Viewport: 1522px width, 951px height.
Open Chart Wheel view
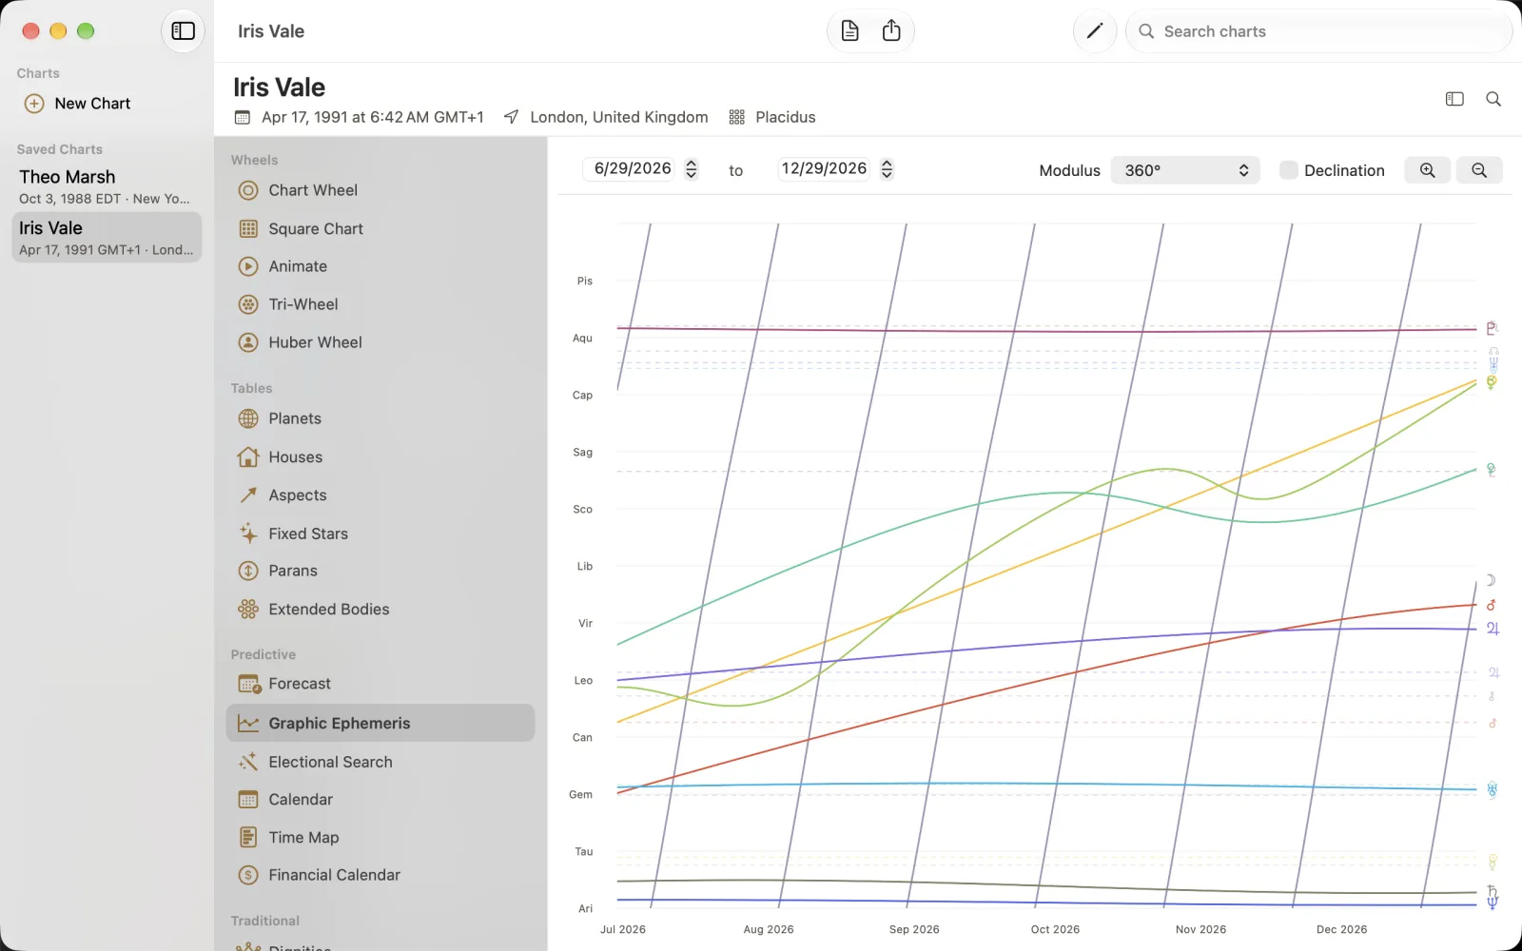point(380,190)
